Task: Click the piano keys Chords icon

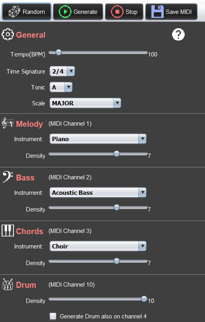Action: tap(8, 231)
